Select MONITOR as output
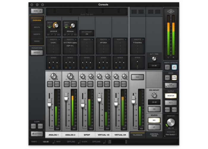Viewport: 208px width, 149px height. 171,96
